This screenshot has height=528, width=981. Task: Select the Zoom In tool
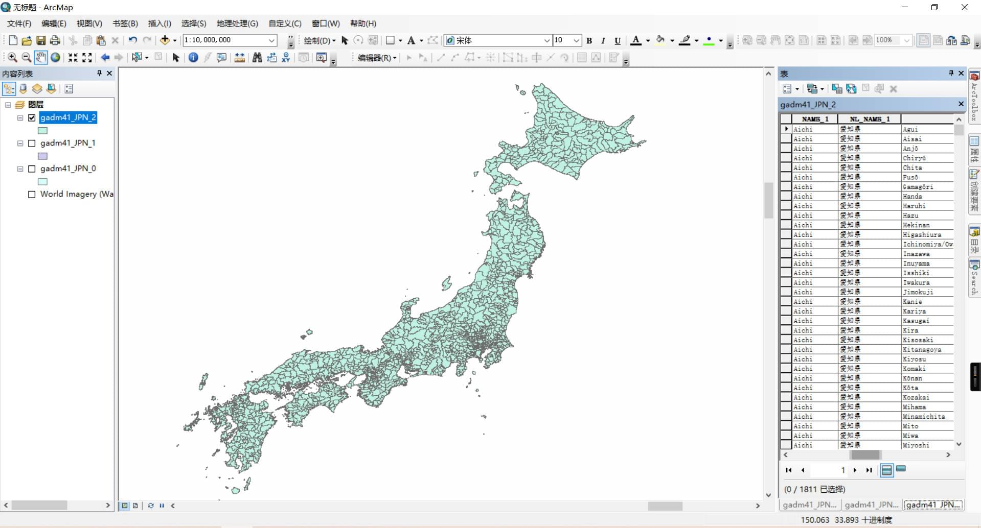(x=12, y=58)
